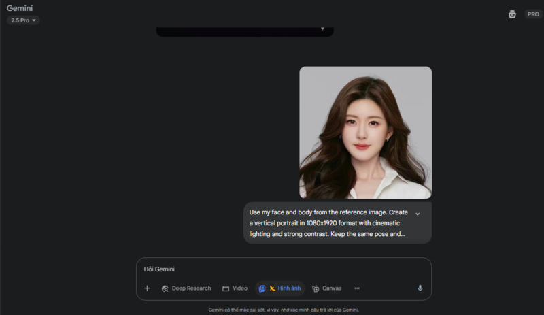The width and height of the screenshot is (544, 315).
Task: Click the PRO badge button
Action: [x=533, y=14]
